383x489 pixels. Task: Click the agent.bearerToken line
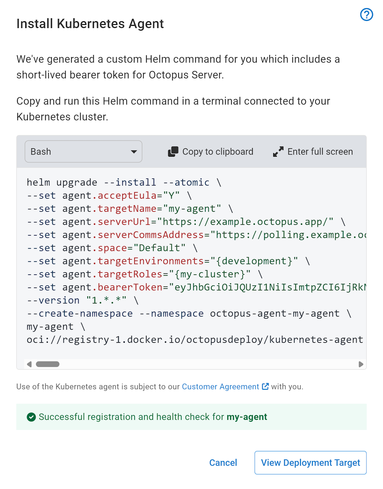(196, 287)
